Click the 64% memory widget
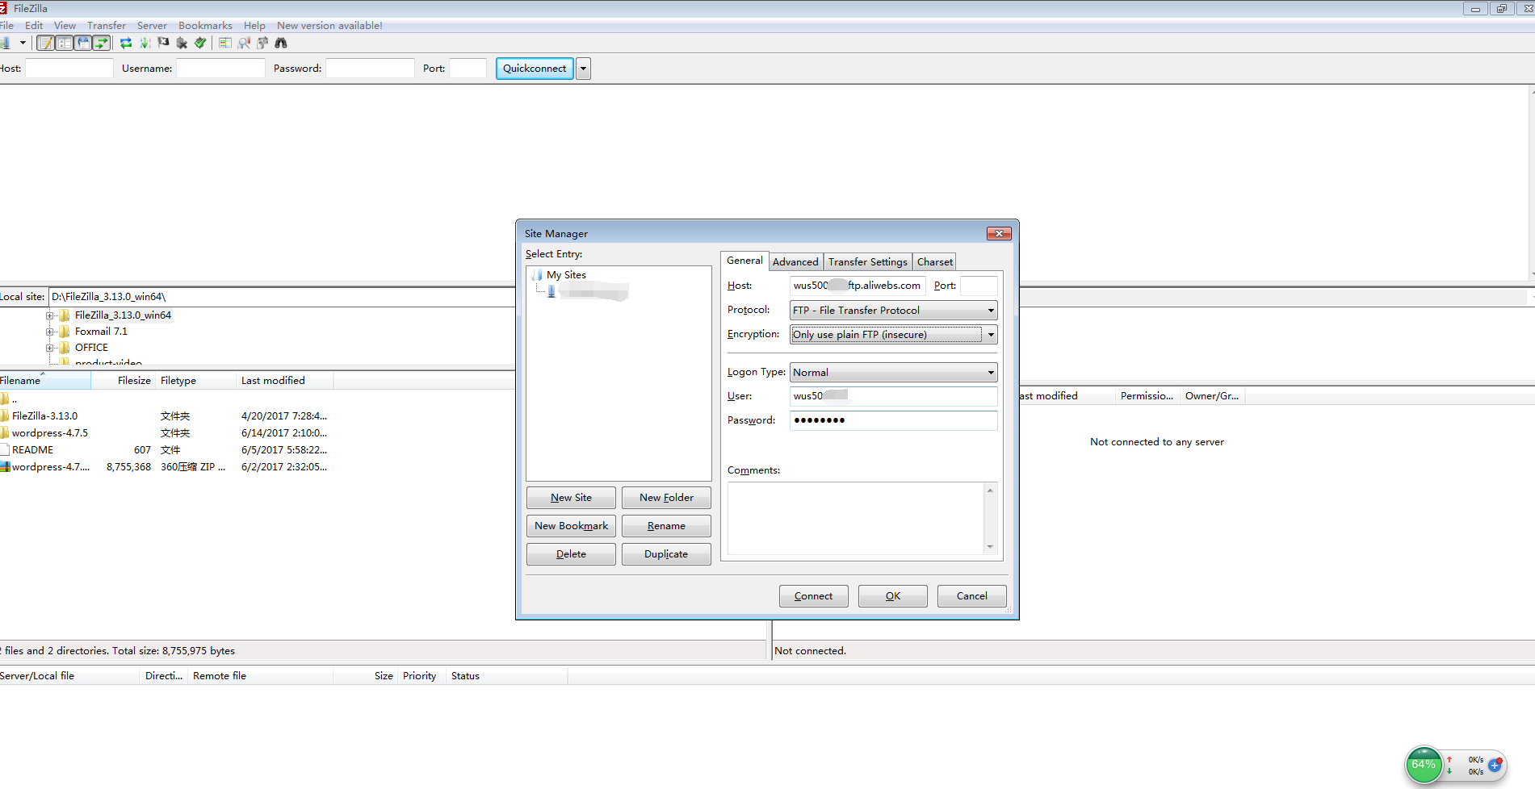 click(x=1424, y=765)
